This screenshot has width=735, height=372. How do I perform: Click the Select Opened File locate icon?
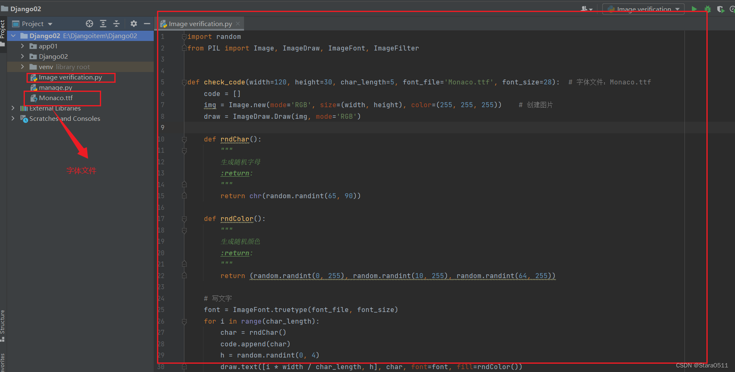point(89,24)
